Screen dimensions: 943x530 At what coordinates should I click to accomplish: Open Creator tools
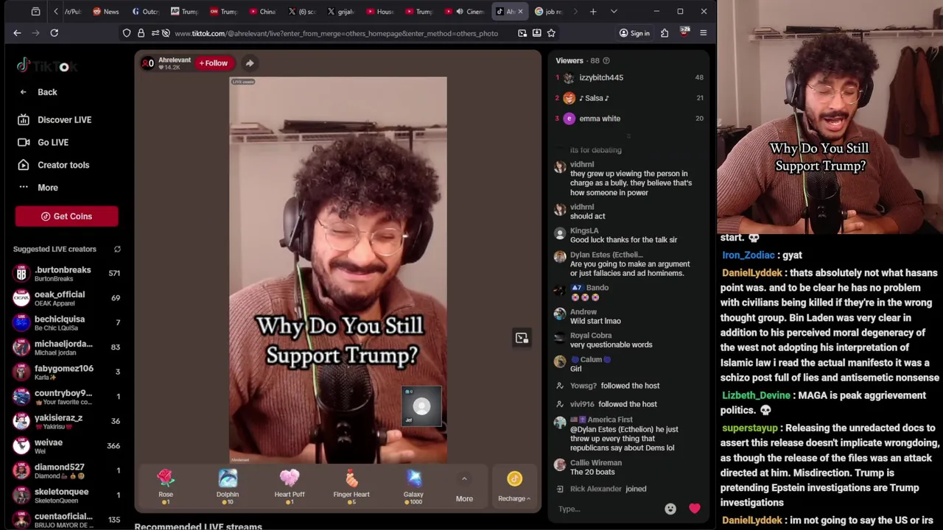53,165
